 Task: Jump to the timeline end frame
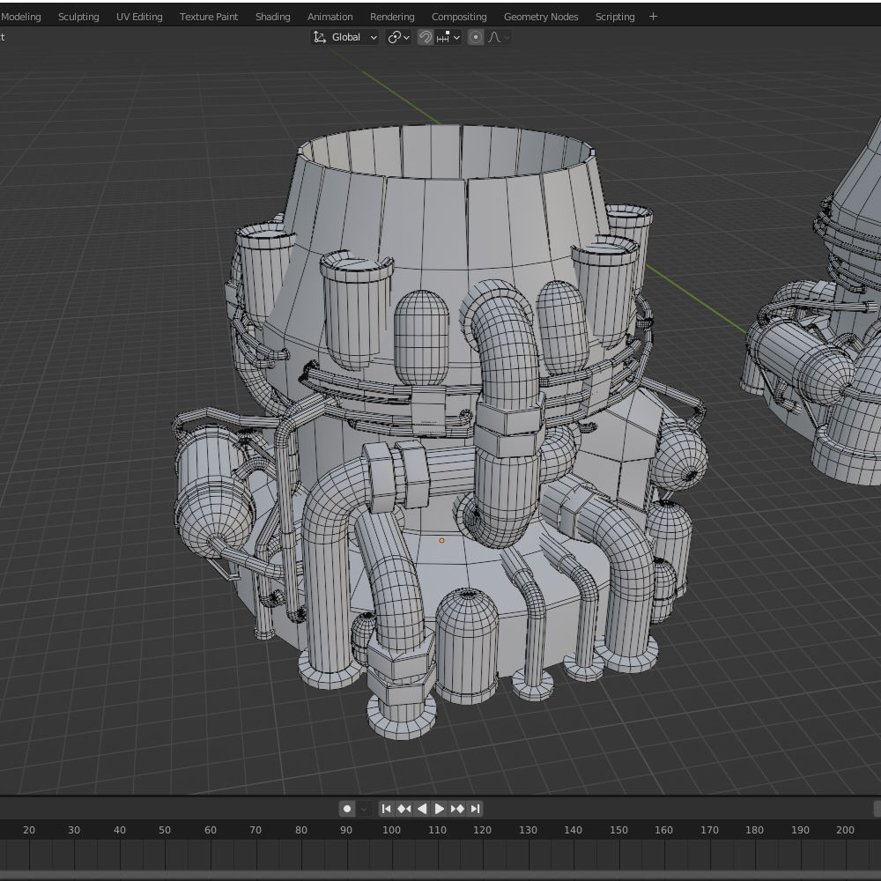click(476, 809)
